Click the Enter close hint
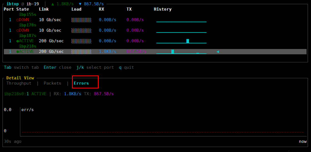The height and width of the screenshot is (152, 311). click(x=58, y=67)
